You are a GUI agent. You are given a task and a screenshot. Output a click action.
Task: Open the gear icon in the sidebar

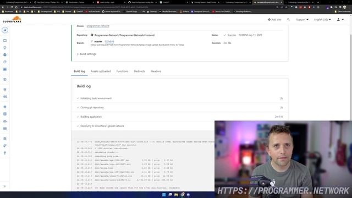click(5, 139)
